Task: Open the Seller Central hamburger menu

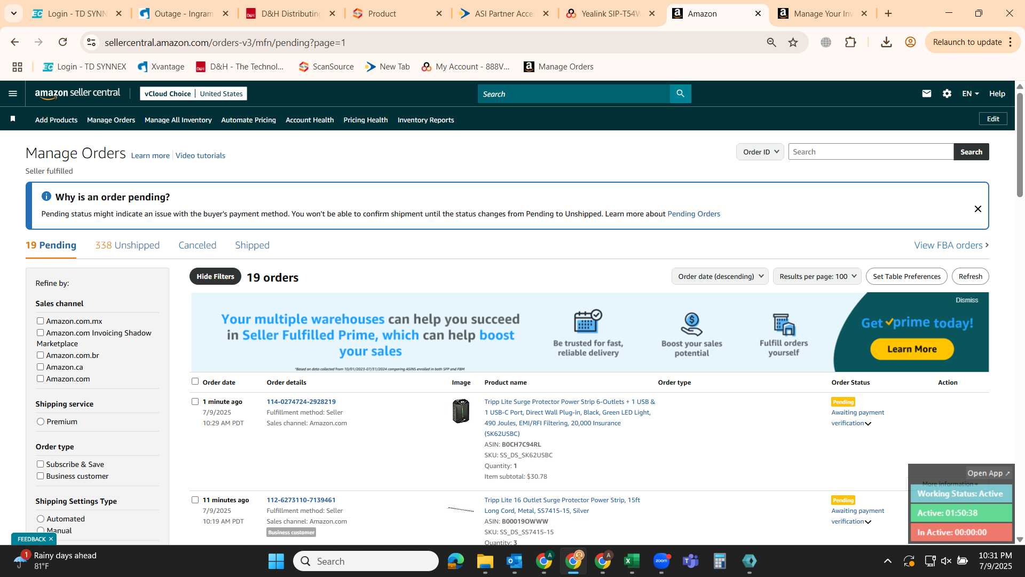Action: [13, 93]
